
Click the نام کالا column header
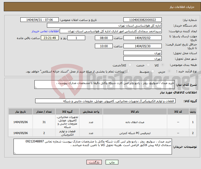coord(135,112)
